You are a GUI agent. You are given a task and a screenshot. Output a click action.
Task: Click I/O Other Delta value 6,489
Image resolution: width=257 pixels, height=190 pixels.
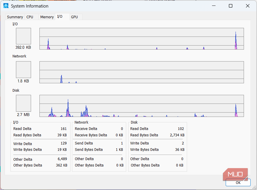62,159
